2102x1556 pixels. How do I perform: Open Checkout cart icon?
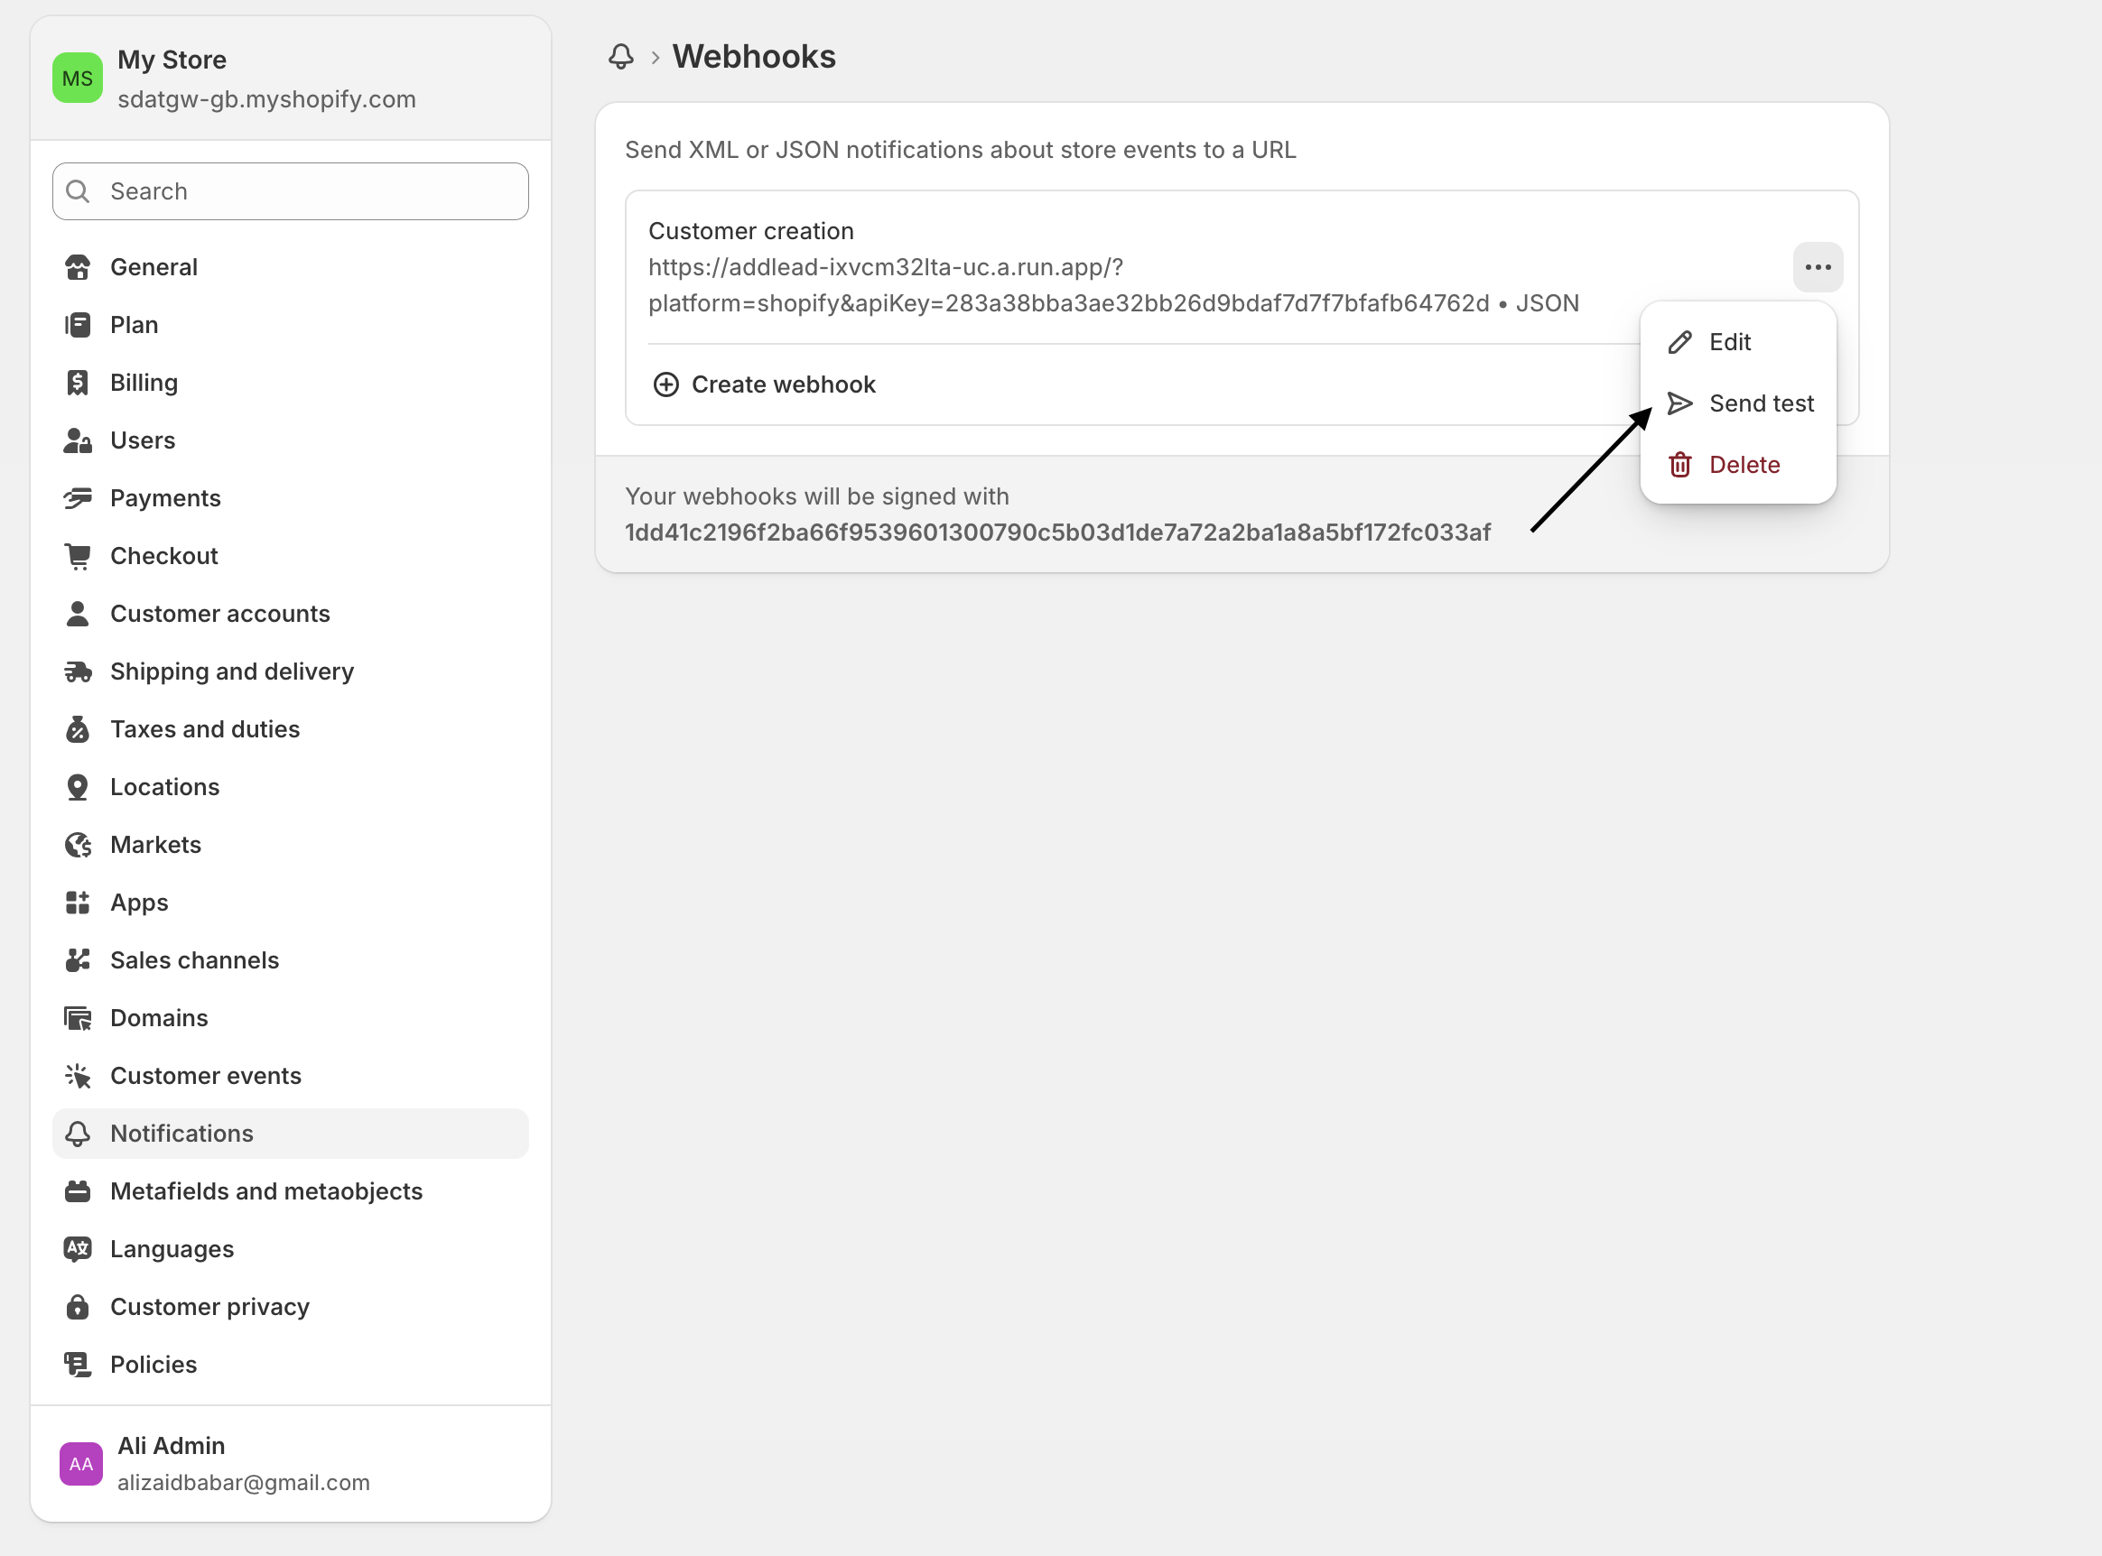79,556
